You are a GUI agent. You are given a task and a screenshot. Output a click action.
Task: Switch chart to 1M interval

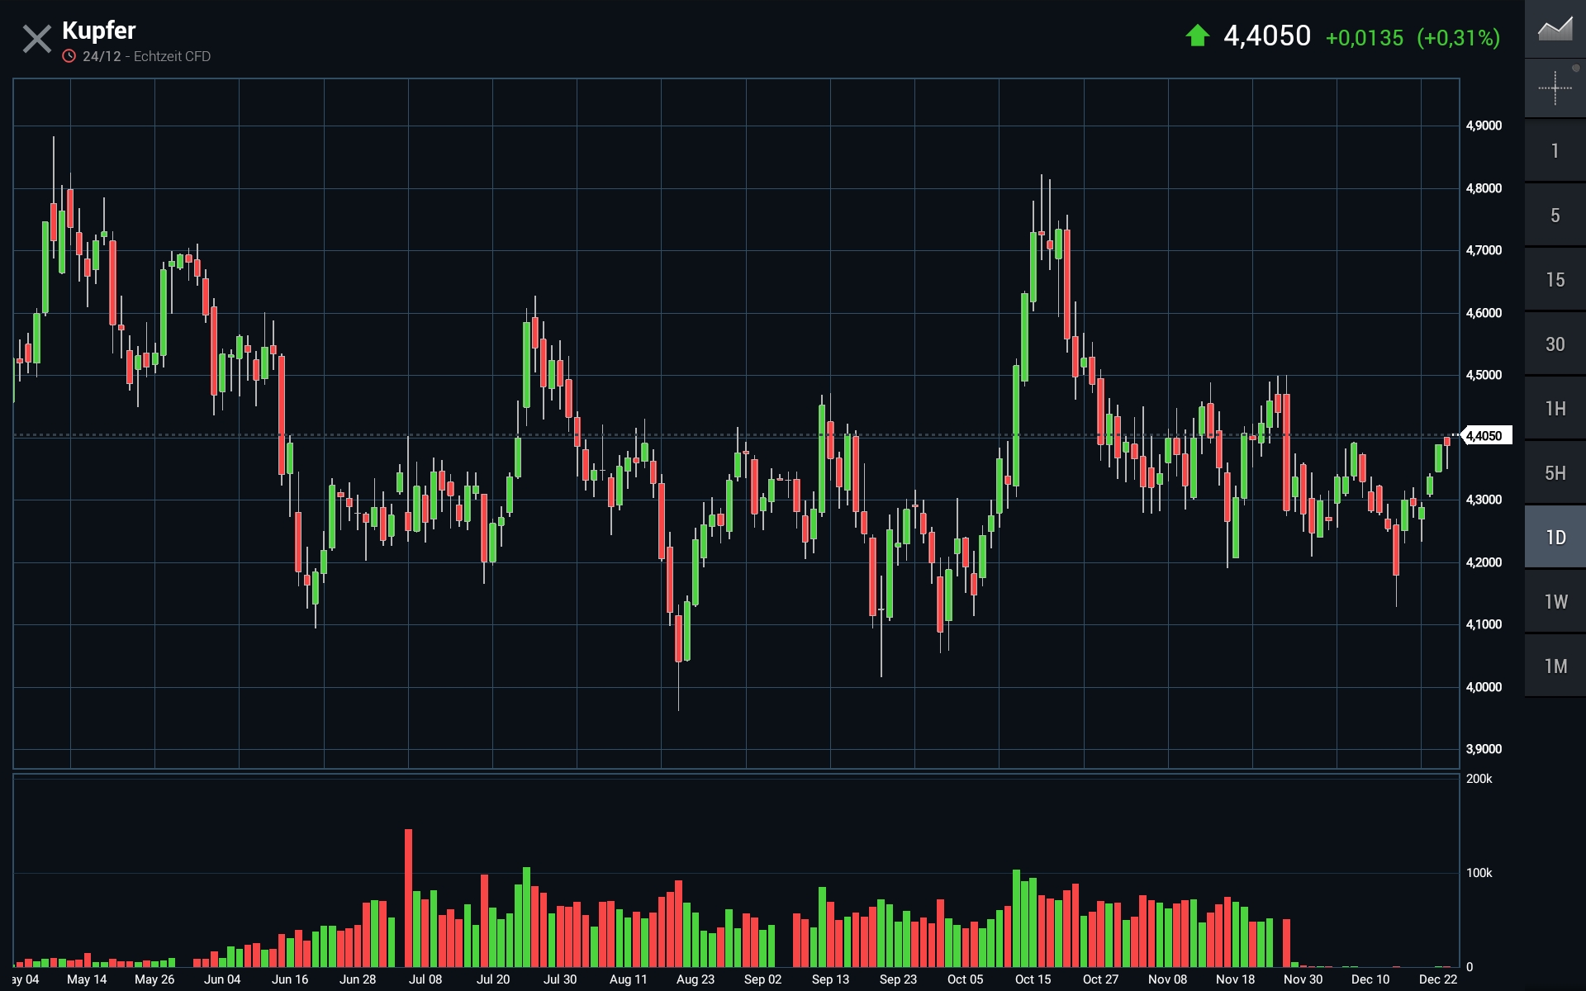pyautogui.click(x=1555, y=666)
